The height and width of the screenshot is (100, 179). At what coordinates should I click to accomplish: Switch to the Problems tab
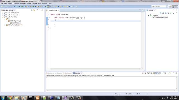click(x=50, y=73)
